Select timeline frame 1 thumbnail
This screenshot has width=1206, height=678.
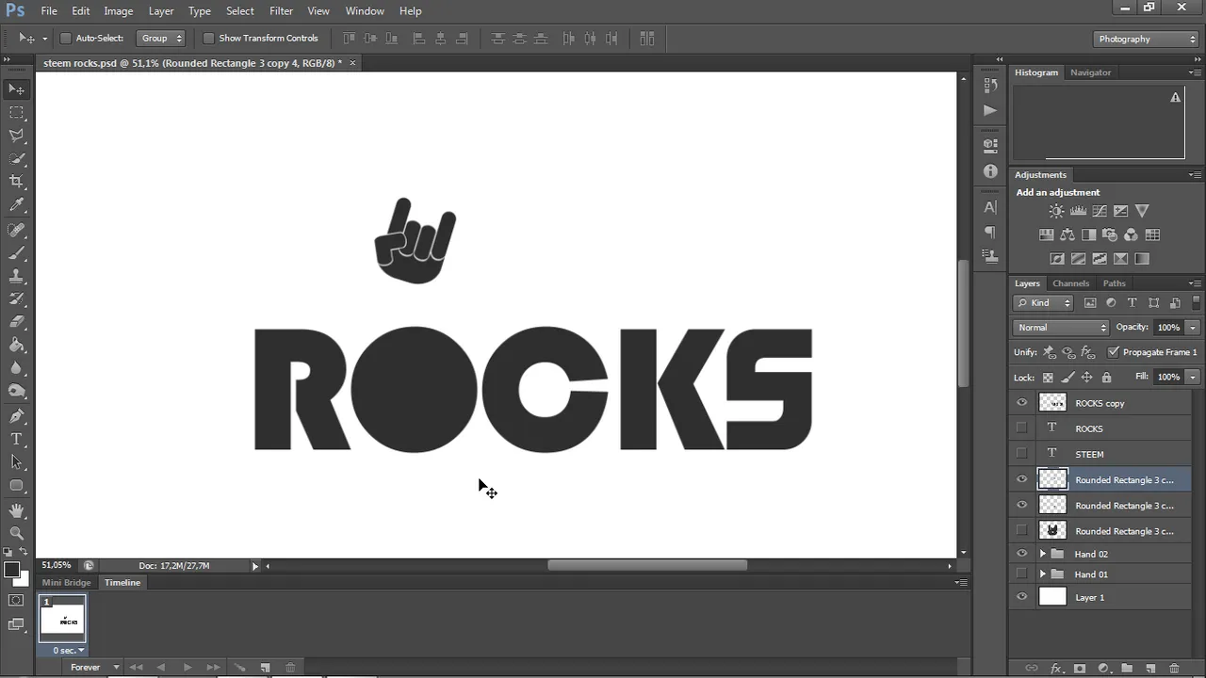pos(63,619)
